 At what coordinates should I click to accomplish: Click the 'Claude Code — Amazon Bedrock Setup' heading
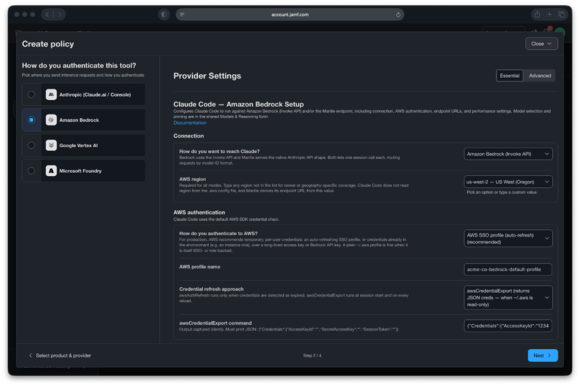click(x=239, y=104)
